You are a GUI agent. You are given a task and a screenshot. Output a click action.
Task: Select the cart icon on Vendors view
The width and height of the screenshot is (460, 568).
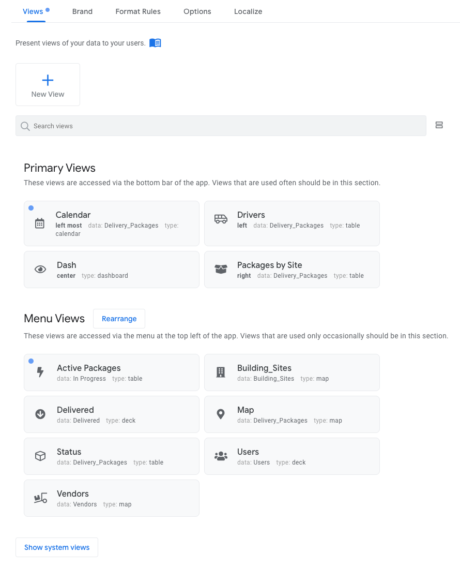click(40, 498)
